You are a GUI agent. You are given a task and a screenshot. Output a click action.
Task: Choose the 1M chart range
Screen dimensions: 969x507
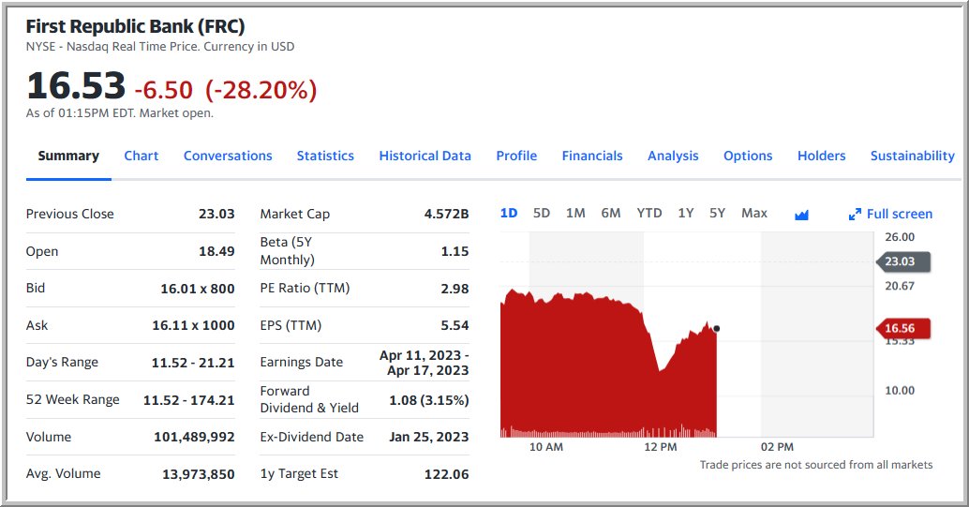[x=575, y=214]
